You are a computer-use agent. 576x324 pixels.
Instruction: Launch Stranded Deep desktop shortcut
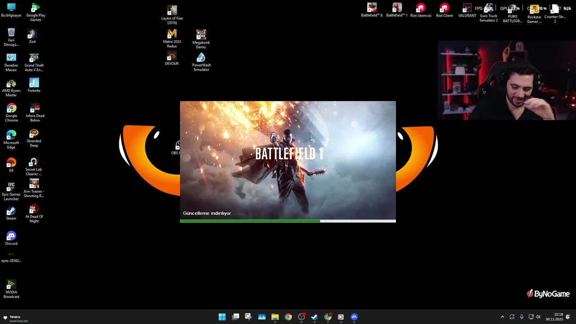34,138
